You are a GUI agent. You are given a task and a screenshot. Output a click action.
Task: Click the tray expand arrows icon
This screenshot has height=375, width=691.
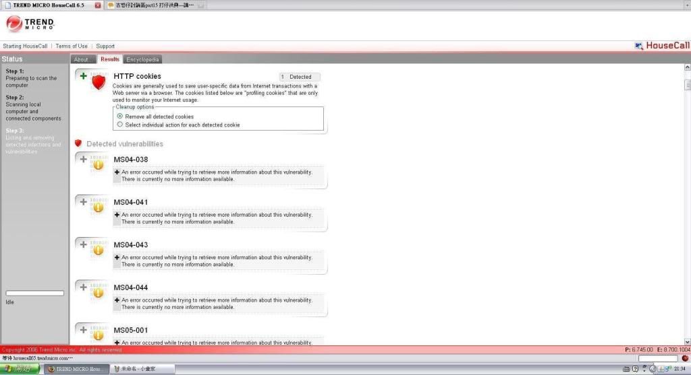pyautogui.click(x=644, y=369)
